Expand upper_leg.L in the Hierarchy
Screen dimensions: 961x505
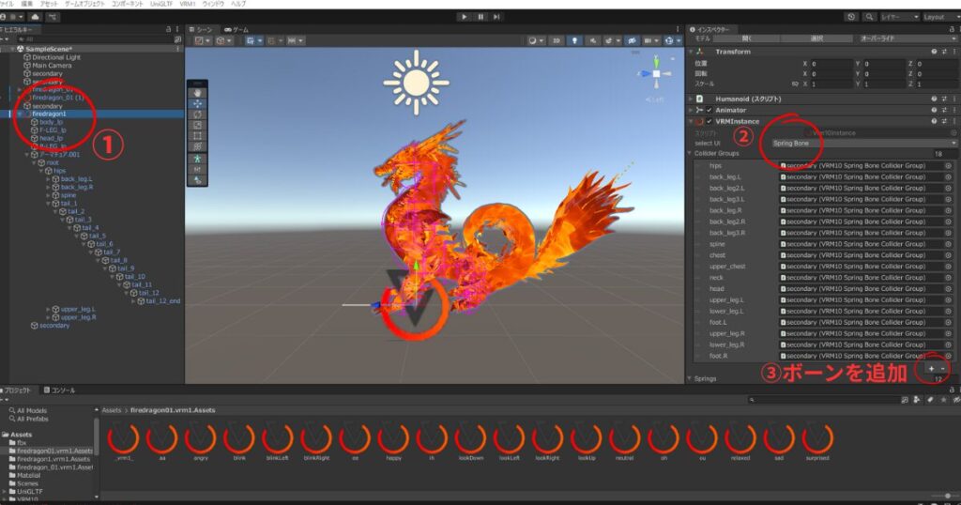(49, 310)
